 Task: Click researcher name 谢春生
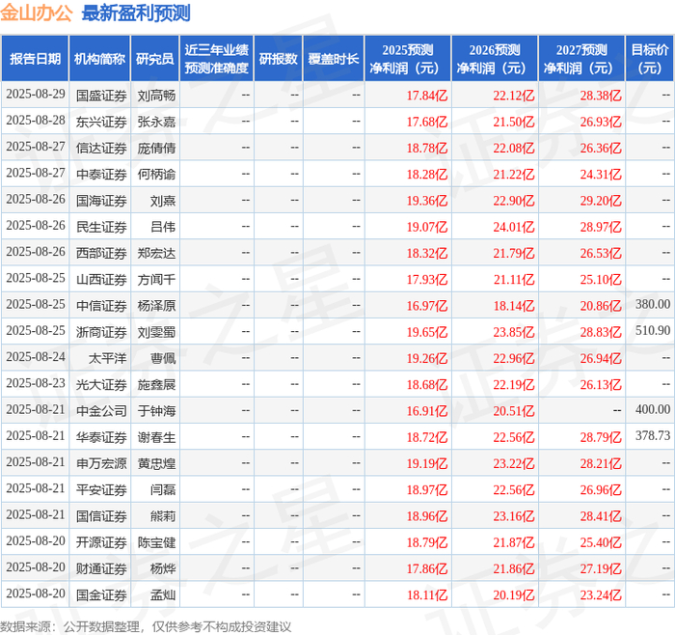tap(156, 437)
